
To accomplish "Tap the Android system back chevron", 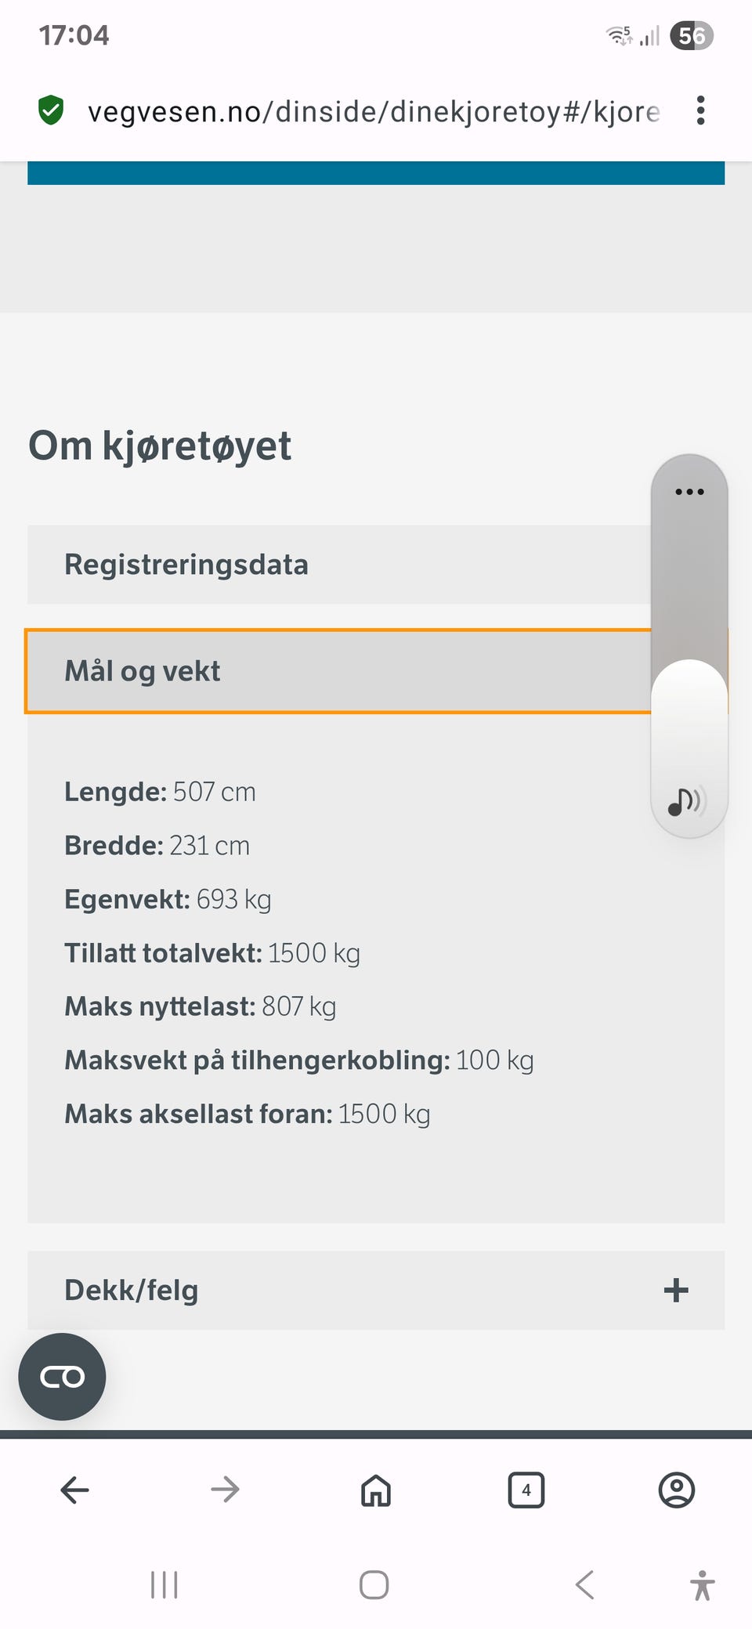I will (584, 1585).
